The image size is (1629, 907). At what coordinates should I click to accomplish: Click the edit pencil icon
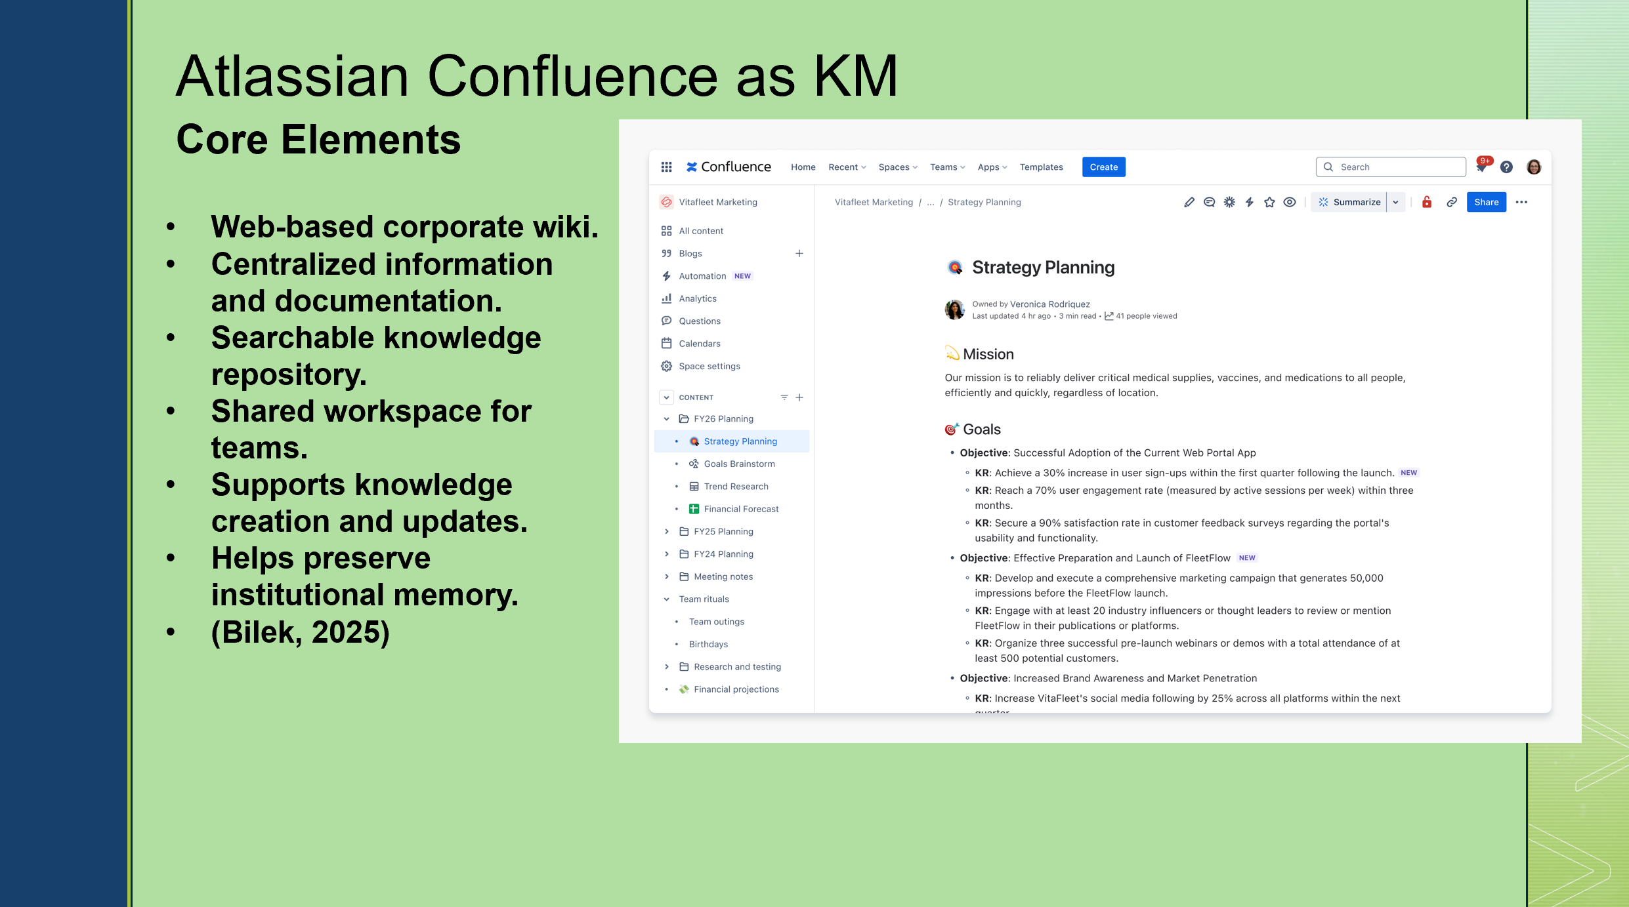tap(1189, 202)
